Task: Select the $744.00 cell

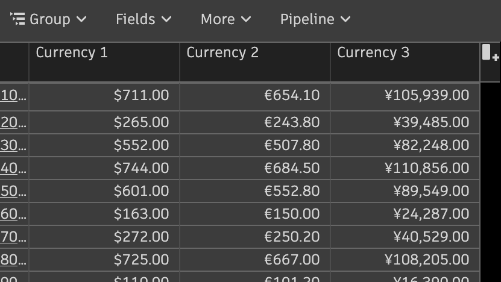Action: coord(141,168)
